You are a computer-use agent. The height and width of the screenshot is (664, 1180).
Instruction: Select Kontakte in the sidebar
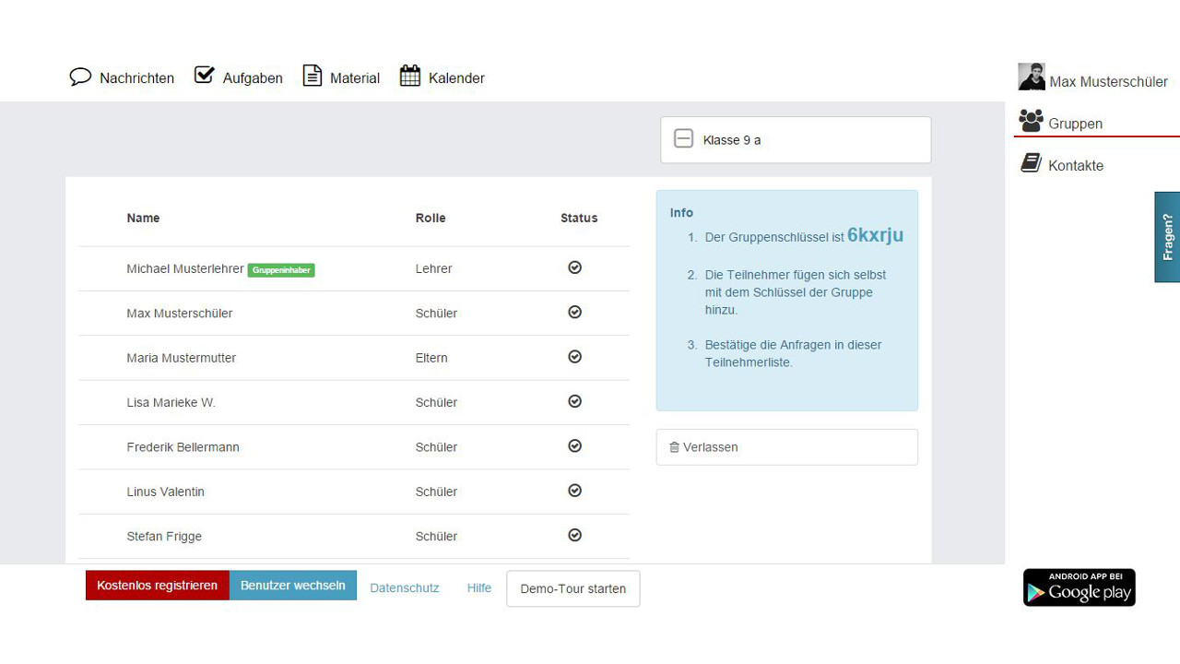[x=1075, y=166]
